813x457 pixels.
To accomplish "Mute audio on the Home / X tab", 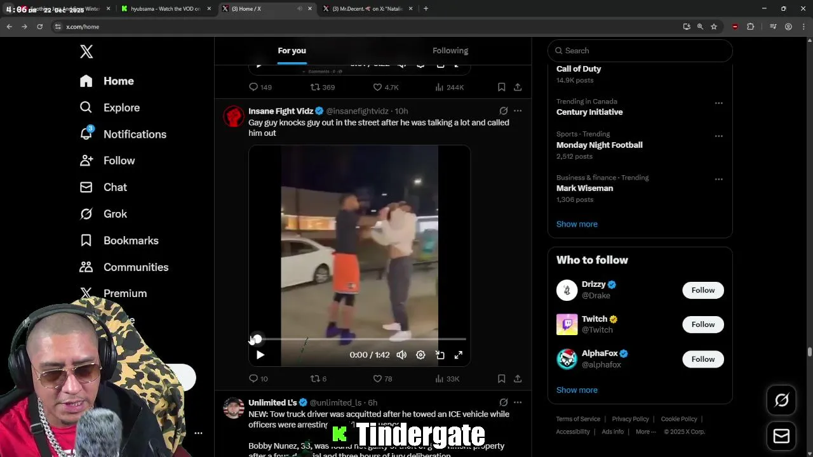I will pyautogui.click(x=300, y=9).
